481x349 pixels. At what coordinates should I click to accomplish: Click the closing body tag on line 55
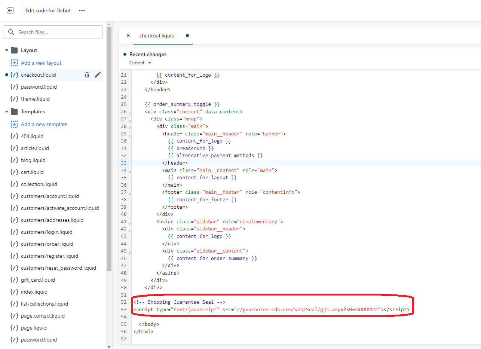click(x=149, y=324)
